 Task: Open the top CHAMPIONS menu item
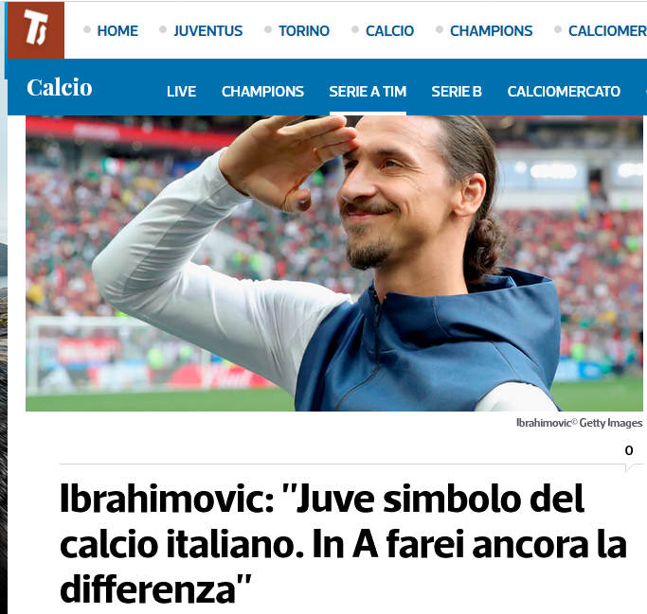(491, 31)
